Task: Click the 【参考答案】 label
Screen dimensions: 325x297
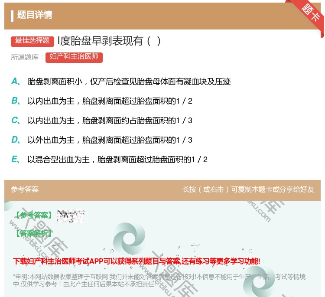Action: 34,215
